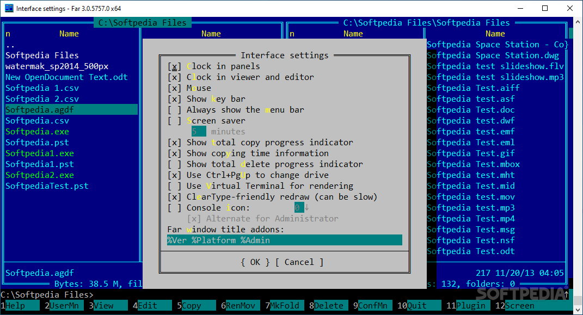Click the console scrollbar up arrow

pyautogui.click(x=578, y=22)
